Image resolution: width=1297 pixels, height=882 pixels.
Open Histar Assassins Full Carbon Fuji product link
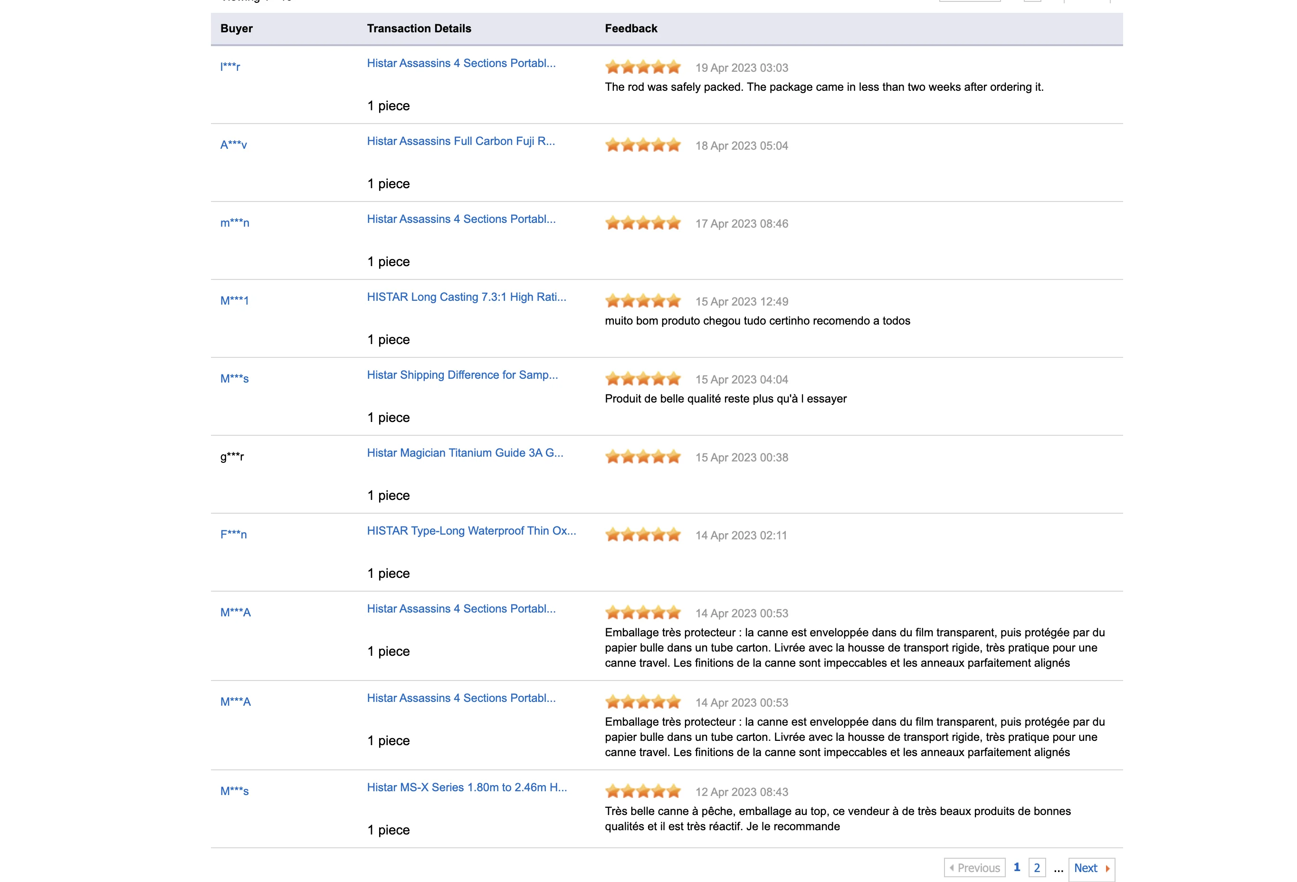[460, 141]
